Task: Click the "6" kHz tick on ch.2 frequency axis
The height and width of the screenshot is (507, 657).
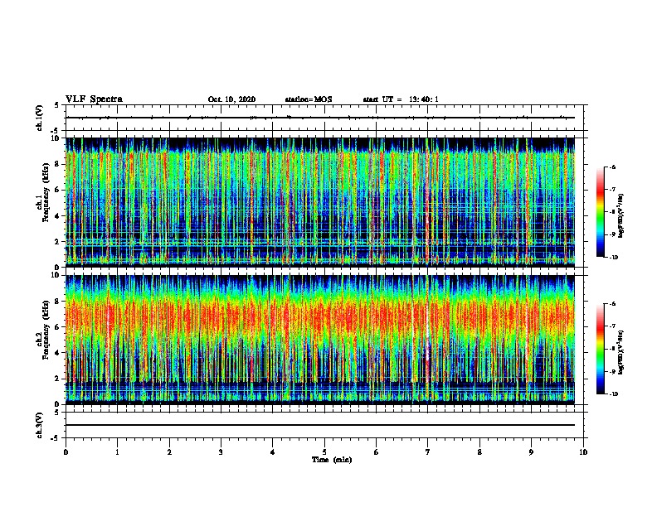Action: (58, 327)
